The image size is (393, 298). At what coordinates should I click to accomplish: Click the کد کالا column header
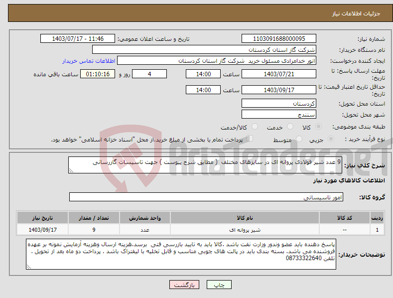coord(345,218)
